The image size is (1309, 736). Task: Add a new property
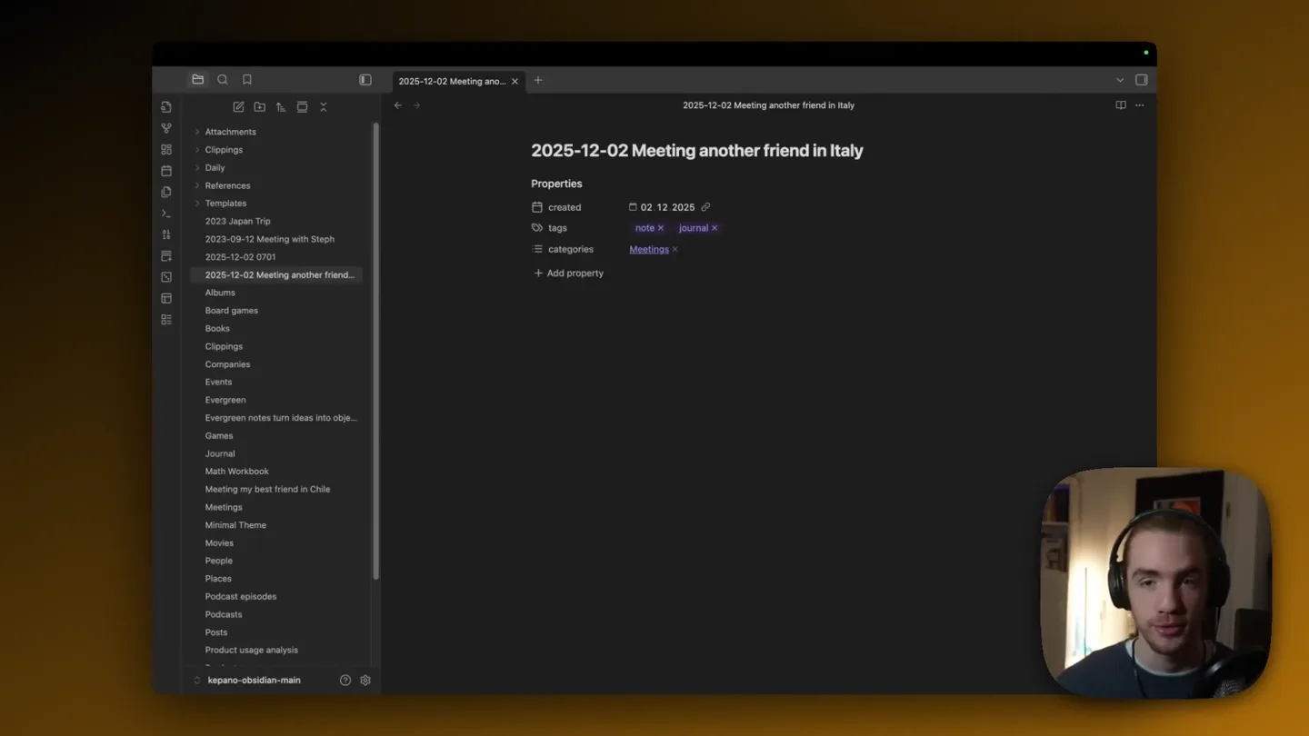(568, 273)
